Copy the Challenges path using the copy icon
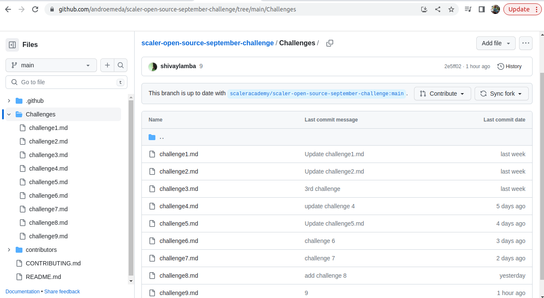The height and width of the screenshot is (298, 544). coord(330,43)
